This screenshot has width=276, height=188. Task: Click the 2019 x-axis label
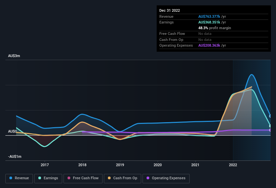pyautogui.click(x=120, y=165)
